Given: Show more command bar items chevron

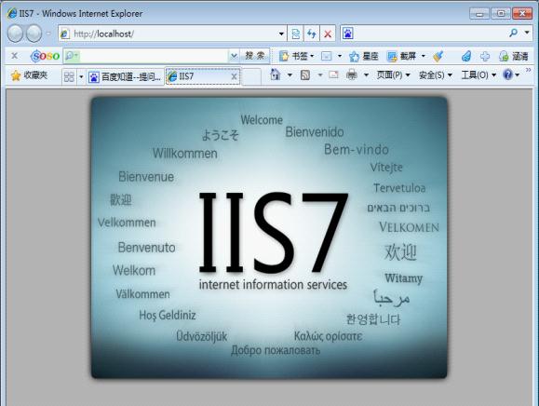Looking at the screenshot, I should click(x=529, y=70).
